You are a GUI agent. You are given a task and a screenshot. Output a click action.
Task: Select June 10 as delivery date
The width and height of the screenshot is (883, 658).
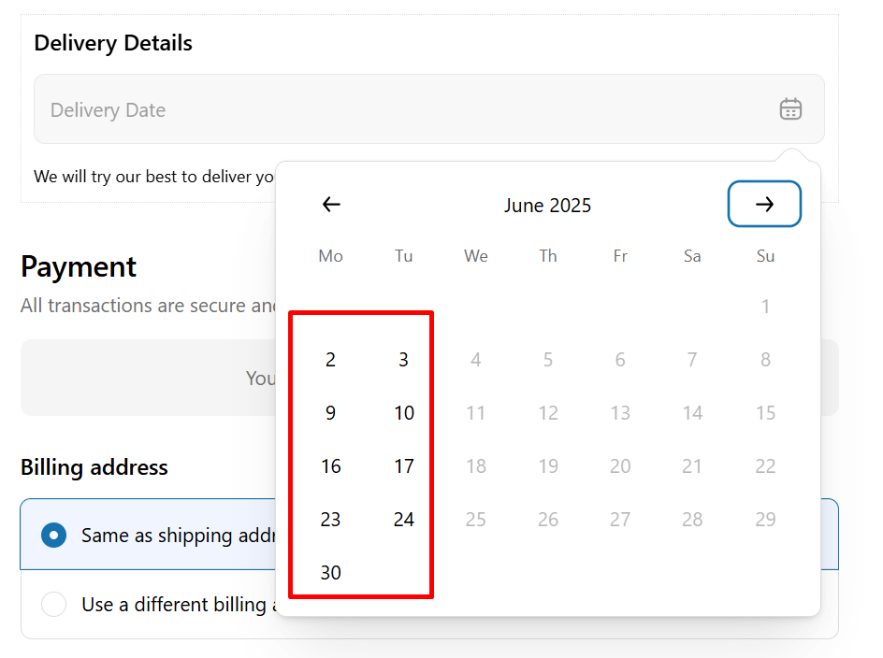tap(403, 413)
